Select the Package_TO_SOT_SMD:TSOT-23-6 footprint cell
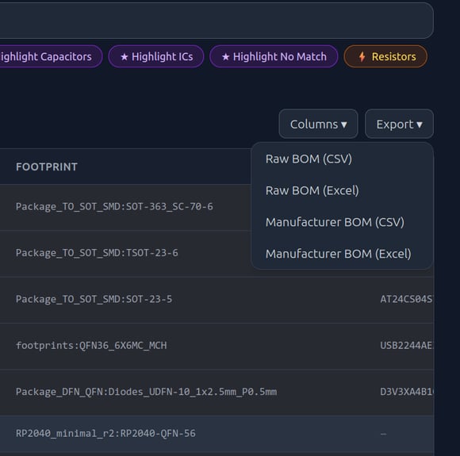The height and width of the screenshot is (456, 460). point(97,253)
